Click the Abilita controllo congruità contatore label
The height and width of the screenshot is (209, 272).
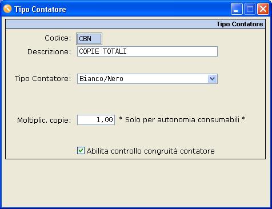coord(151,151)
